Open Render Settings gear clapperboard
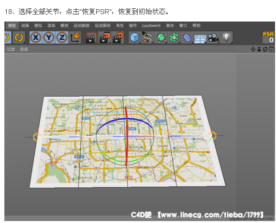The height and width of the screenshot is (223, 276). point(118,37)
